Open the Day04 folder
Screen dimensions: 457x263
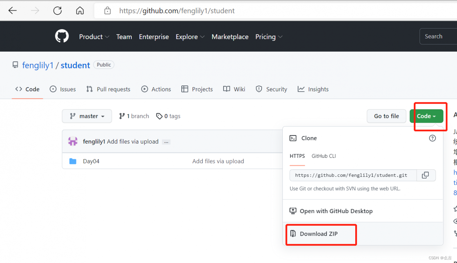91,161
